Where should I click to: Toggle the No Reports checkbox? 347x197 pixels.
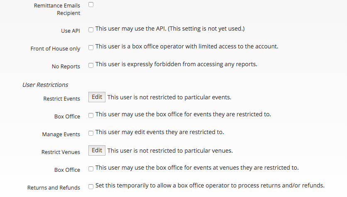91,65
